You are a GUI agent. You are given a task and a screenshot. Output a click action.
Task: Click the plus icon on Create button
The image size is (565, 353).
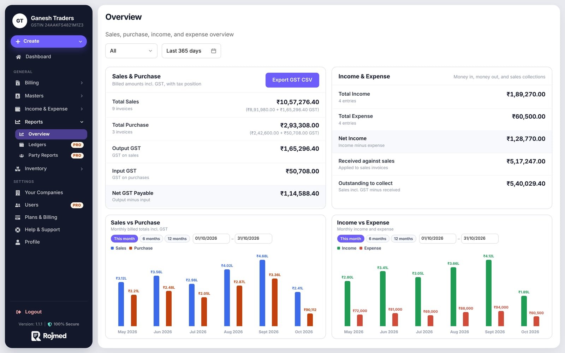pyautogui.click(x=18, y=41)
